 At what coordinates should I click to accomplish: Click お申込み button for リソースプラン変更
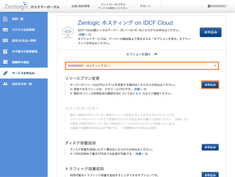point(210,85)
